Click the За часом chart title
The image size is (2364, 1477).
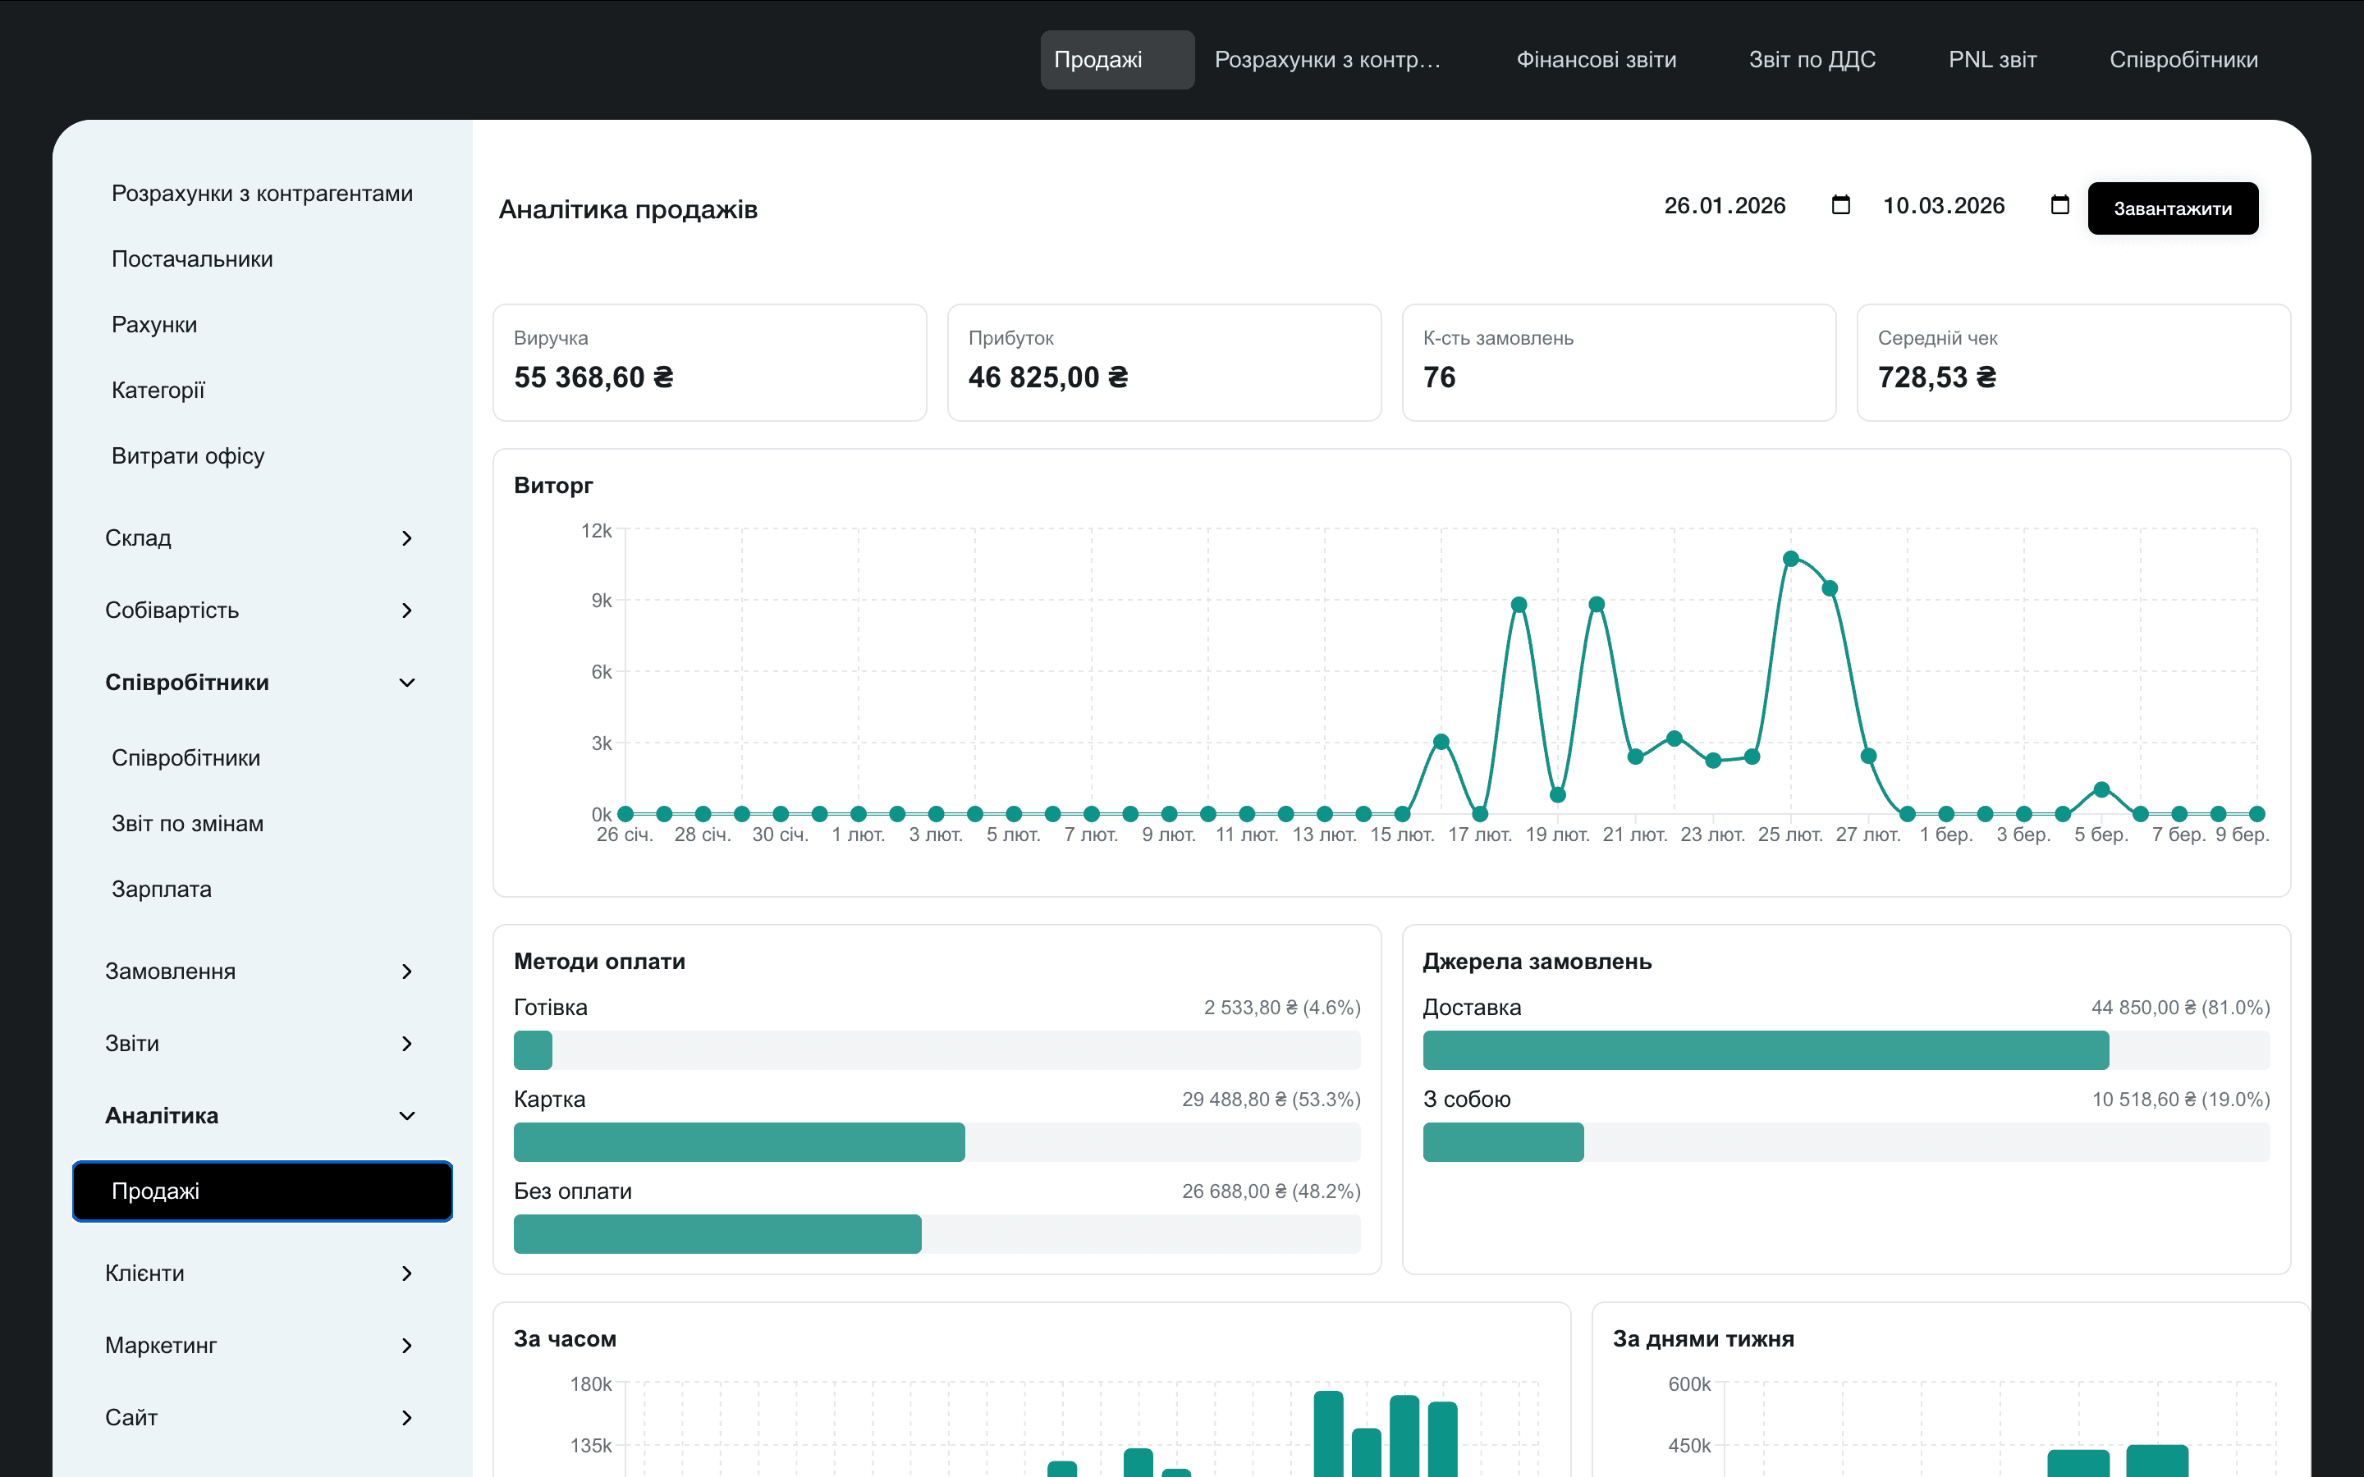(x=565, y=1338)
